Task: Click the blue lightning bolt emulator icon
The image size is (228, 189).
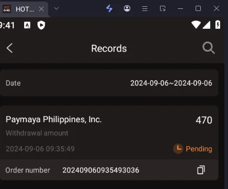Action: tap(109, 8)
